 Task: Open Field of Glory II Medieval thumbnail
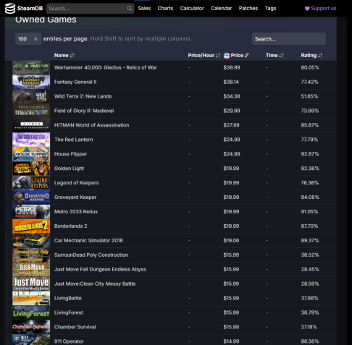pyautogui.click(x=31, y=111)
